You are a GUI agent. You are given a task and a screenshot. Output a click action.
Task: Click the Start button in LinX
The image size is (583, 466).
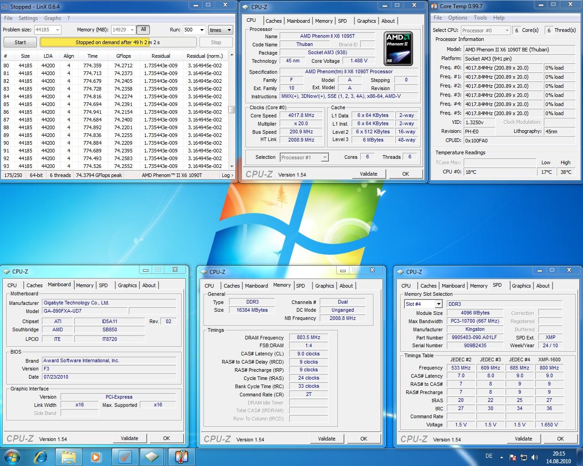20,42
